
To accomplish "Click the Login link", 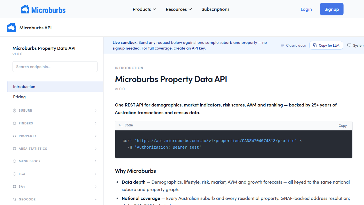I will click(306, 9).
